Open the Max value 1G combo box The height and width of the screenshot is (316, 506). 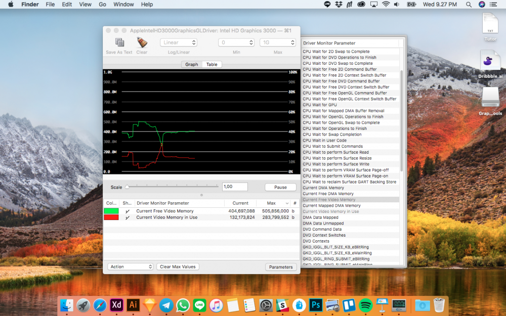(278, 42)
